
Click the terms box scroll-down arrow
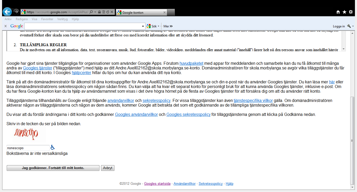pyautogui.click(x=344, y=49)
